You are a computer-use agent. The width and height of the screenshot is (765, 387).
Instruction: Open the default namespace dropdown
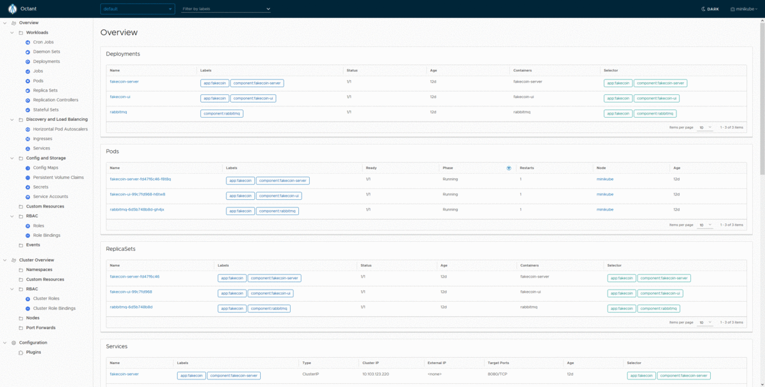pos(136,9)
